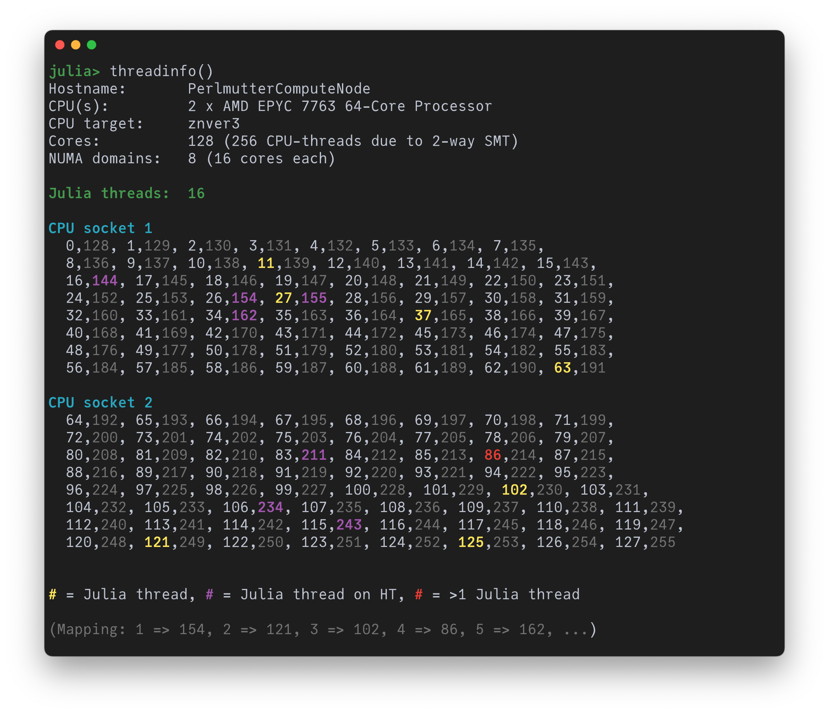Click the red # legend symbol

[419, 595]
